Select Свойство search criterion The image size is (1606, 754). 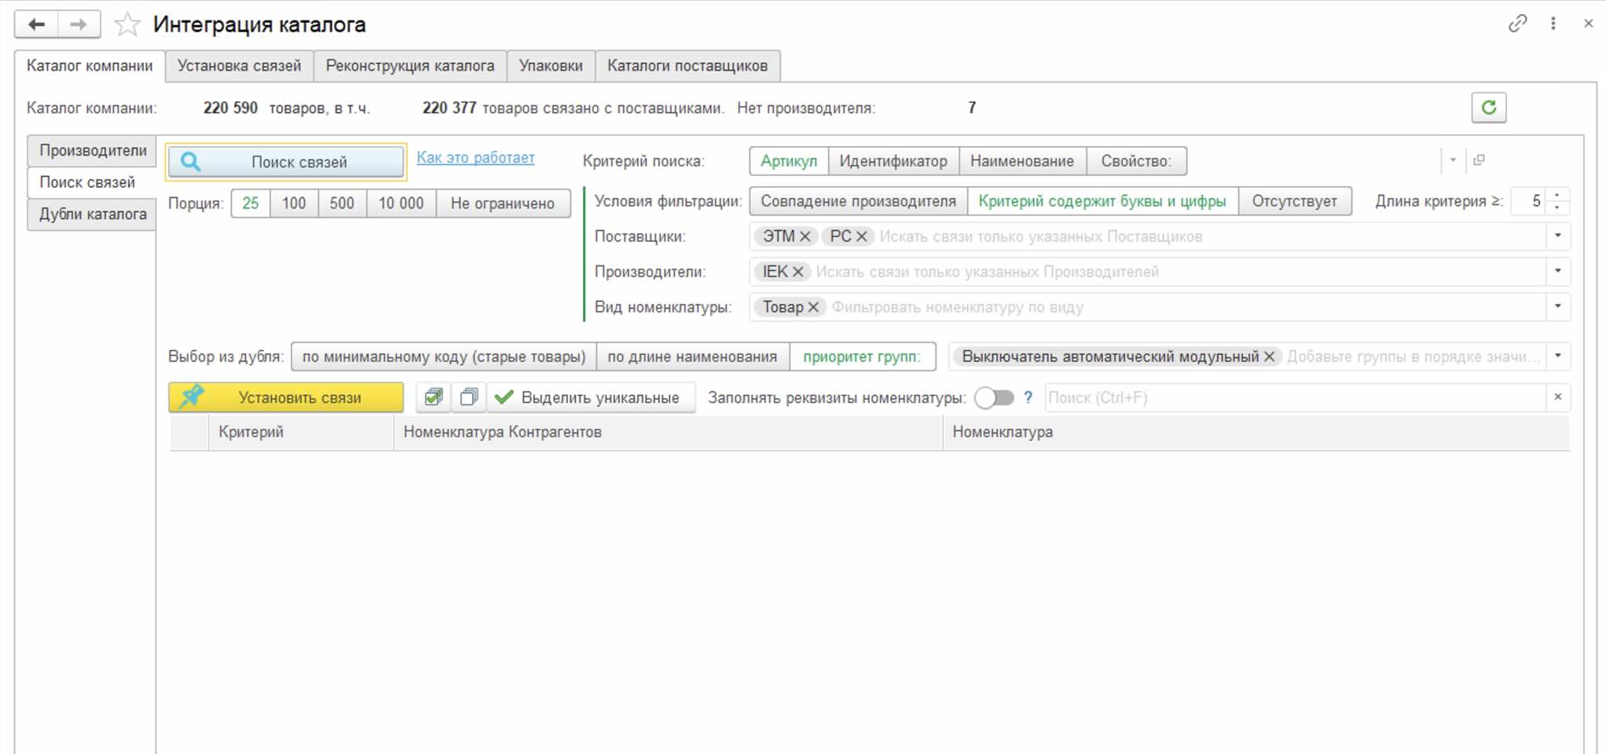pos(1136,161)
